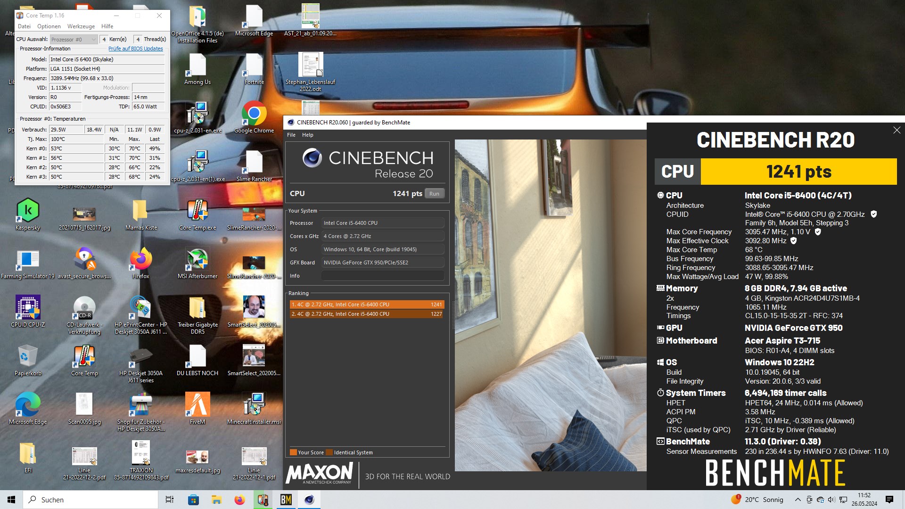The width and height of the screenshot is (905, 509).
Task: Click the rendered bedroom image preview
Action: pos(550,305)
